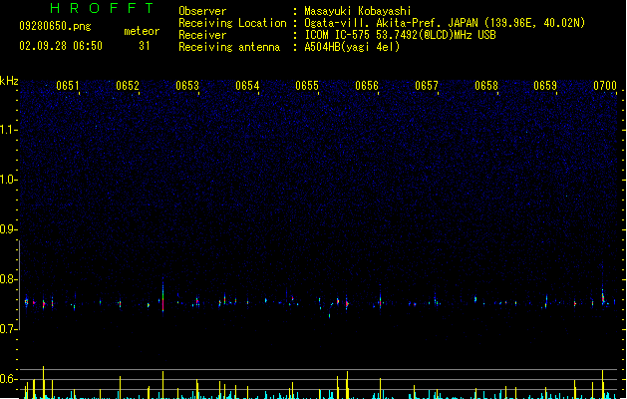The image size is (627, 399).
Task: Click the HROFFT title text
Action: 103,8
